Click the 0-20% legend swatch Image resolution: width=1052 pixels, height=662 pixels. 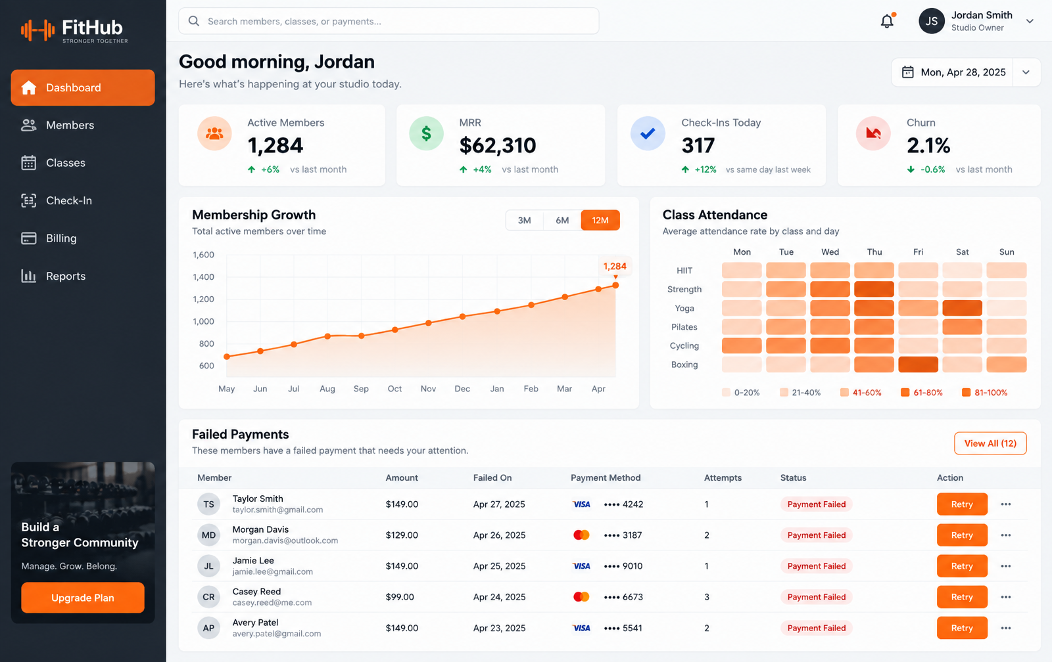click(726, 392)
